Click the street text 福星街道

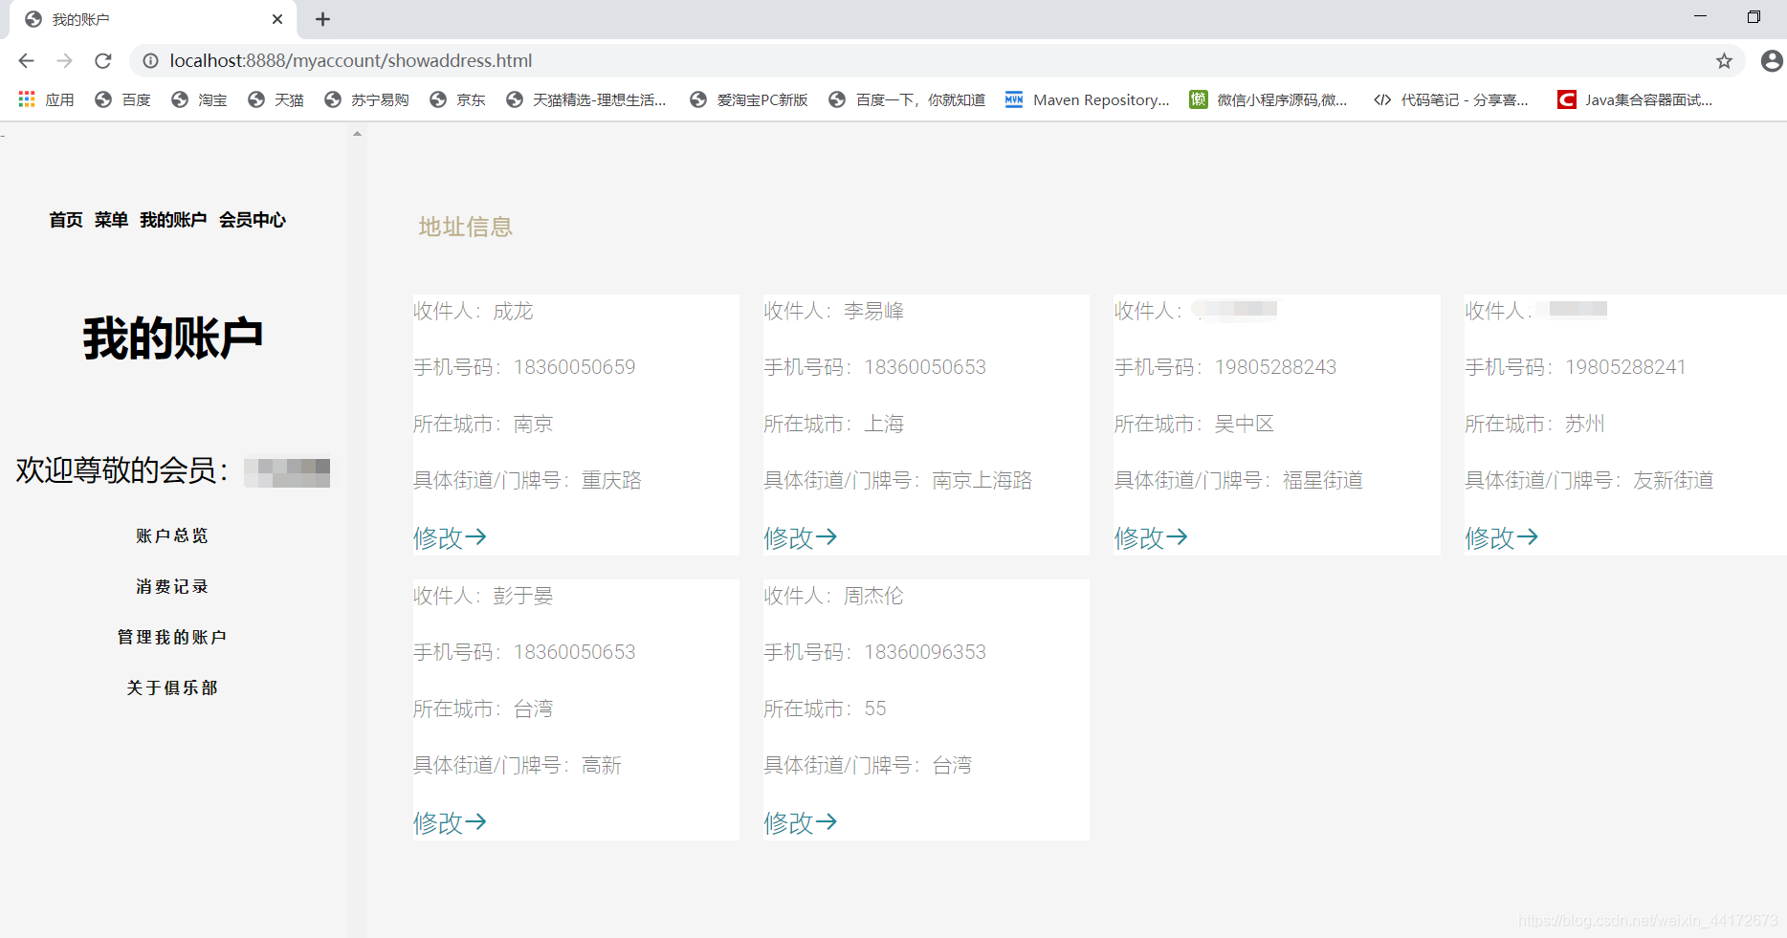(x=1323, y=480)
